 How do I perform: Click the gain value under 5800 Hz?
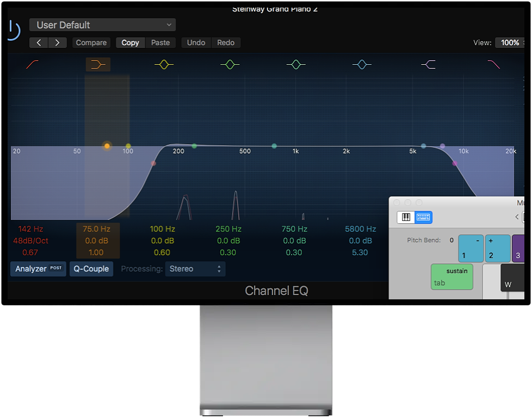point(360,241)
